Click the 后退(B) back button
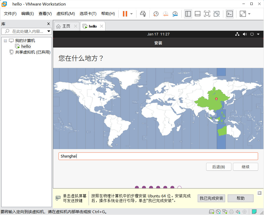The width and height of the screenshot is (264, 215). click(219, 167)
